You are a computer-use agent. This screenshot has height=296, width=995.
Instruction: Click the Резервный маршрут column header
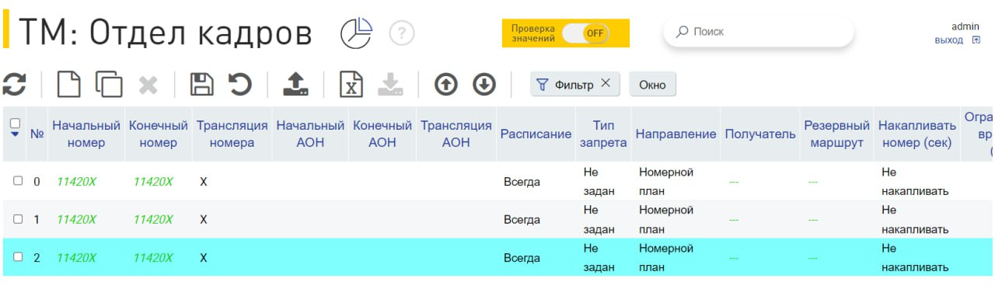[x=836, y=134]
